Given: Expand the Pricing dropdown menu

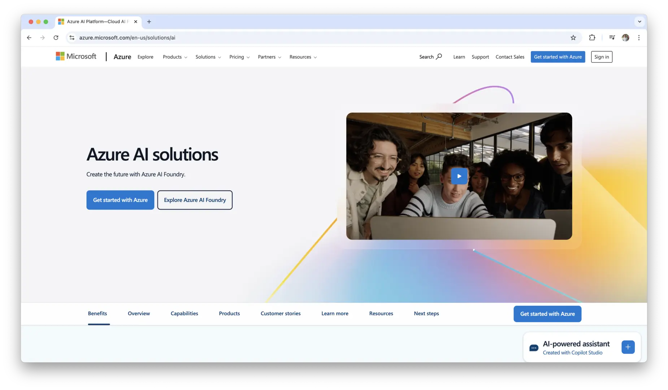Looking at the screenshot, I should (239, 57).
